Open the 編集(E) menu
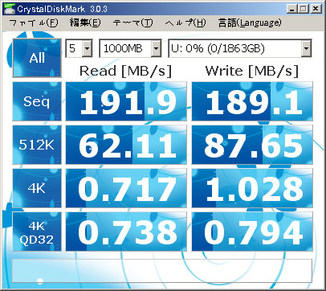Image resolution: width=326 pixels, height=291 pixels. pos(85,23)
